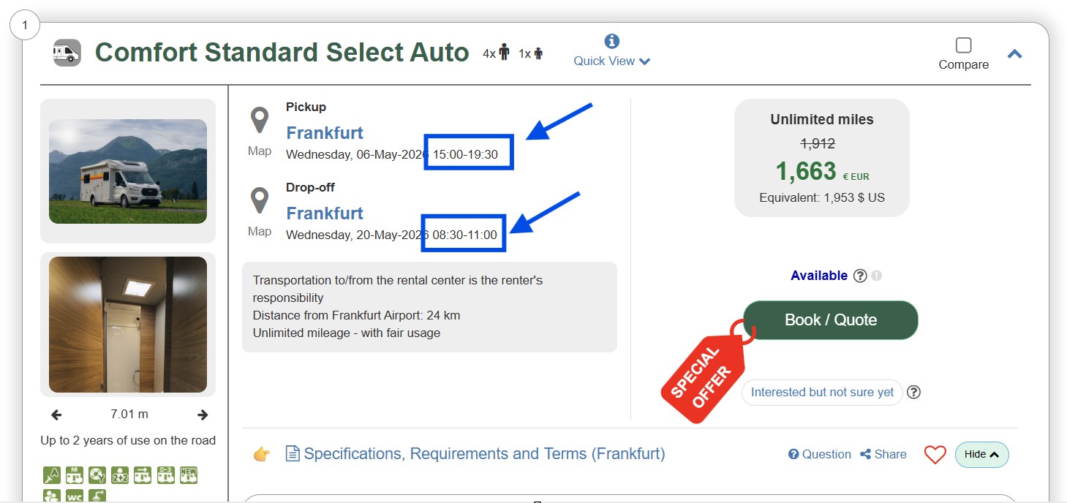
Task: Open the motorhome exterior photo thumbnail
Action: click(x=128, y=171)
